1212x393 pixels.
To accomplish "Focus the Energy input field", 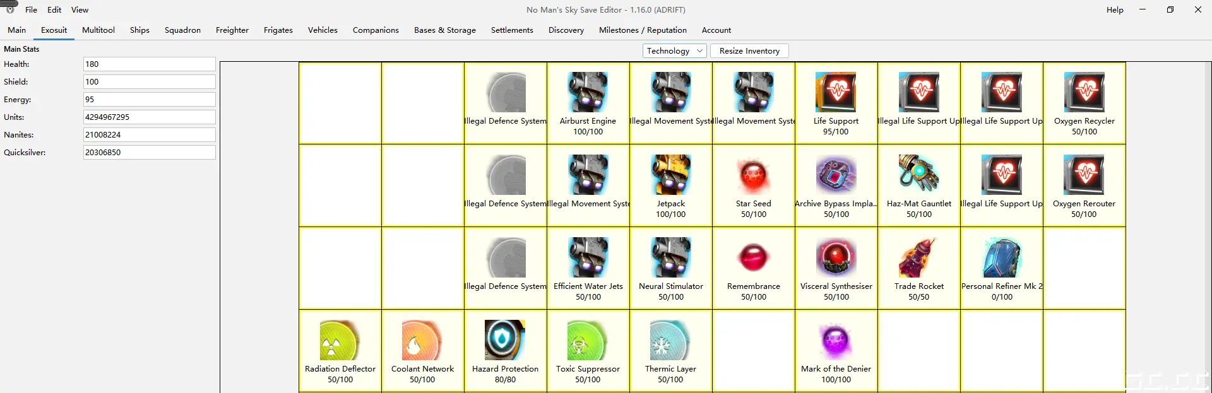I will (x=150, y=99).
